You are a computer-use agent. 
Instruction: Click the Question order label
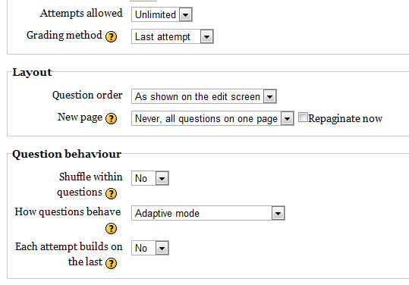coord(87,95)
